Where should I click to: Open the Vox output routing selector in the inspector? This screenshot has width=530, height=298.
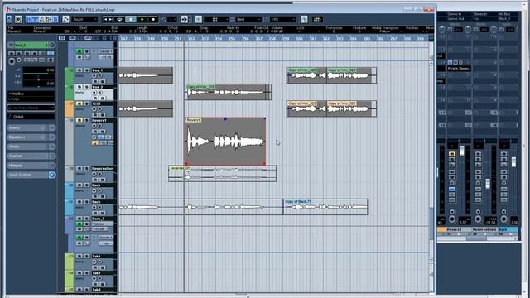click(x=31, y=99)
